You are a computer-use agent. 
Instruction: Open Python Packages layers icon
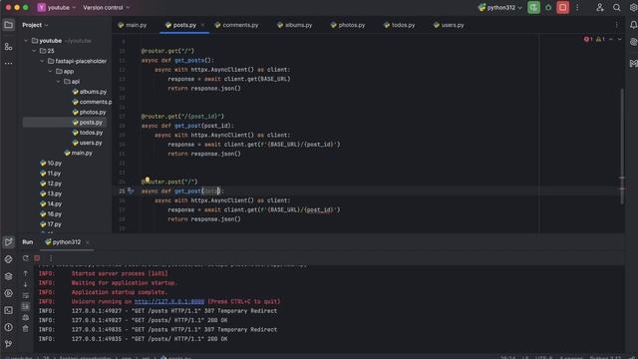pyautogui.click(x=8, y=276)
